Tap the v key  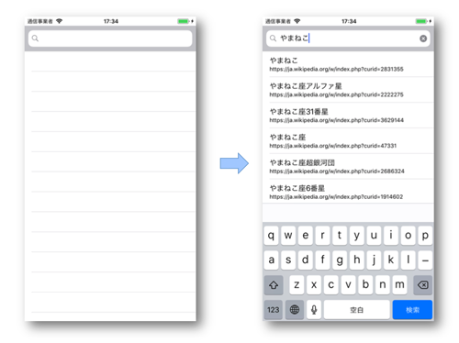348,285
